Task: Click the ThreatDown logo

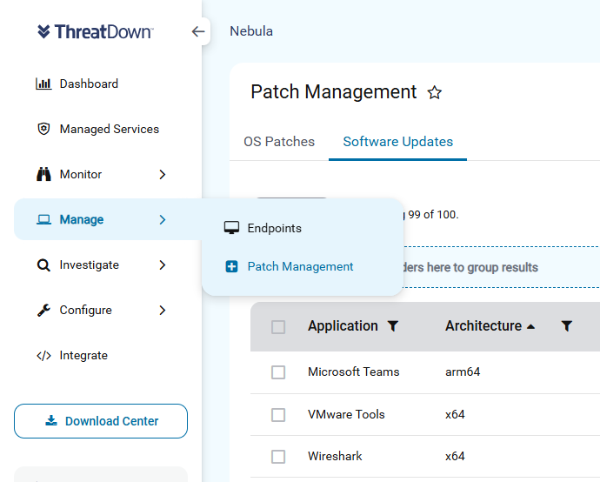Action: pyautogui.click(x=96, y=32)
